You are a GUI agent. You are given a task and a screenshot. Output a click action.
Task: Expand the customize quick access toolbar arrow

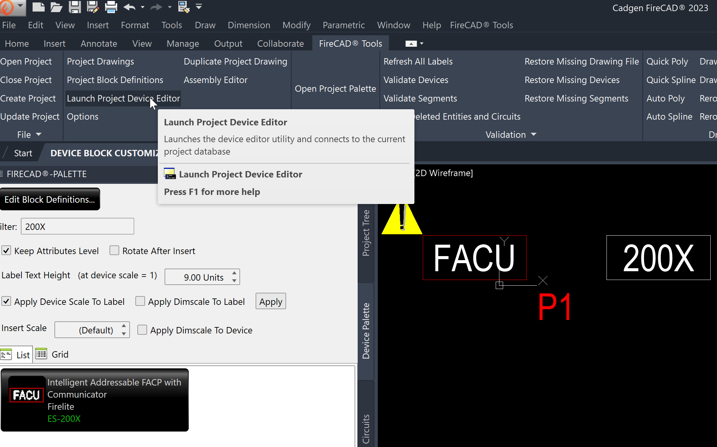tap(199, 6)
